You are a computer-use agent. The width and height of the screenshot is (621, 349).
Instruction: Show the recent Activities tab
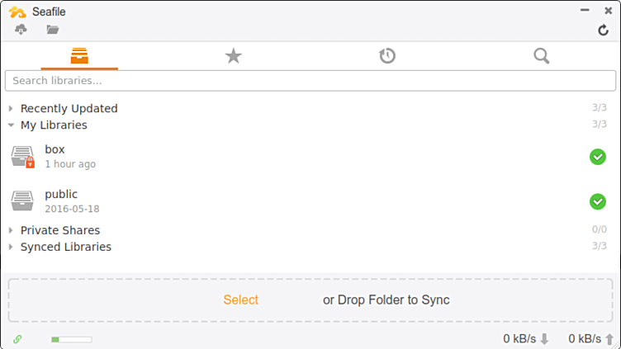pyautogui.click(x=387, y=56)
